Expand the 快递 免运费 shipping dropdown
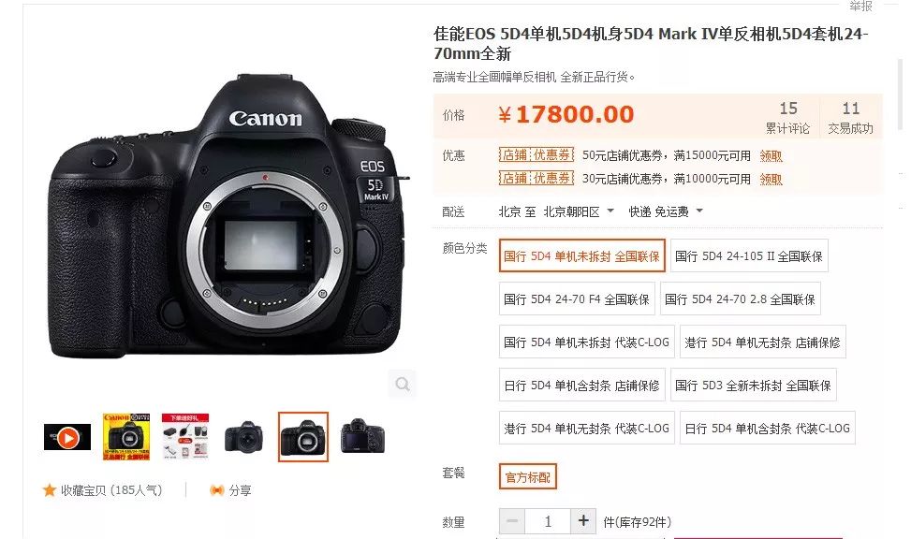 tap(666, 211)
